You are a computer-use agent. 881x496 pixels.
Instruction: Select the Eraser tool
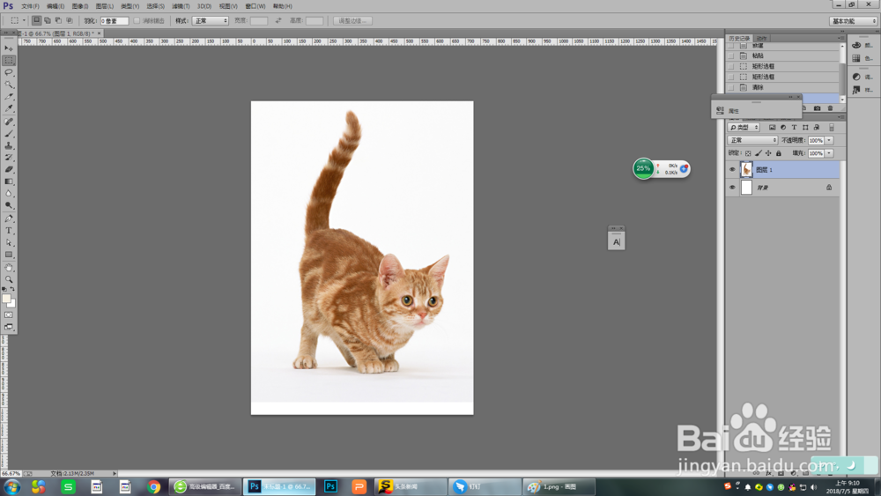[9, 170]
